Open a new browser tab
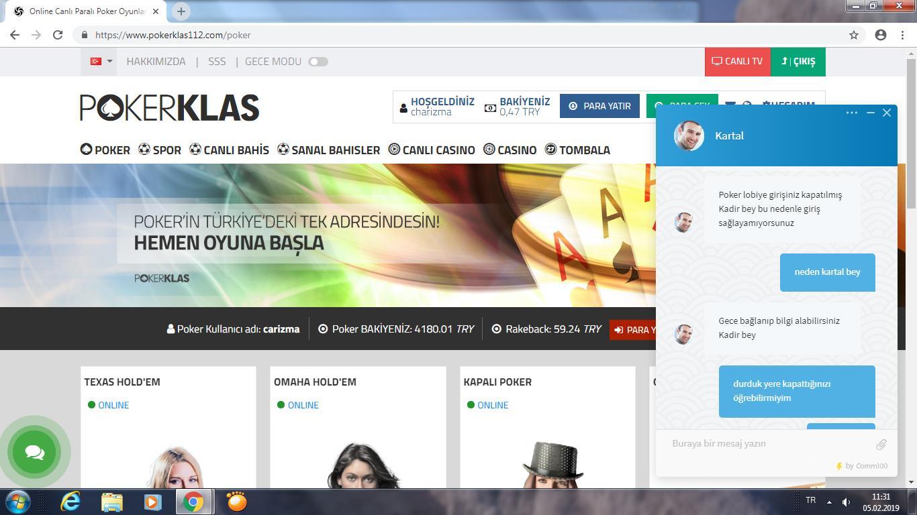The image size is (917, 515). coord(181,11)
